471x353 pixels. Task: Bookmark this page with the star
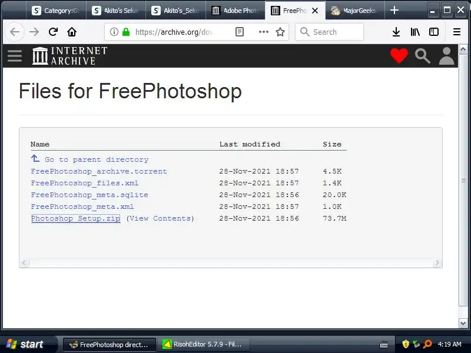280,32
